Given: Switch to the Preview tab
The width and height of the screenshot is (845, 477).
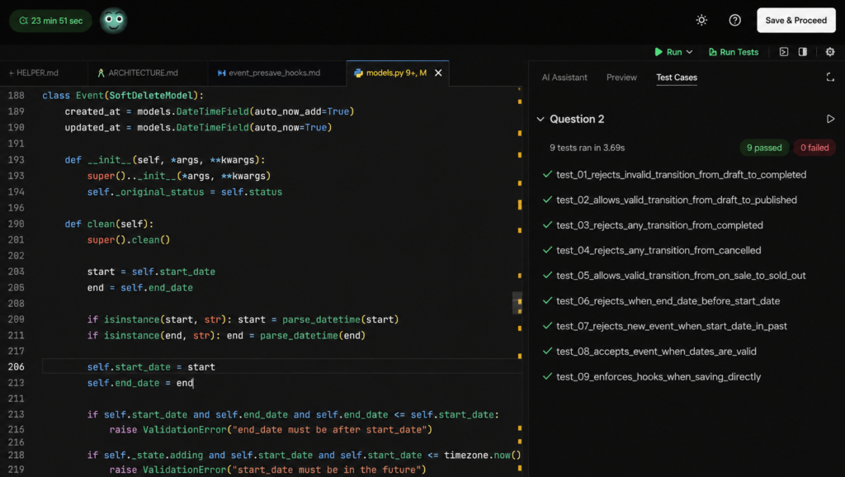Looking at the screenshot, I should 621,78.
